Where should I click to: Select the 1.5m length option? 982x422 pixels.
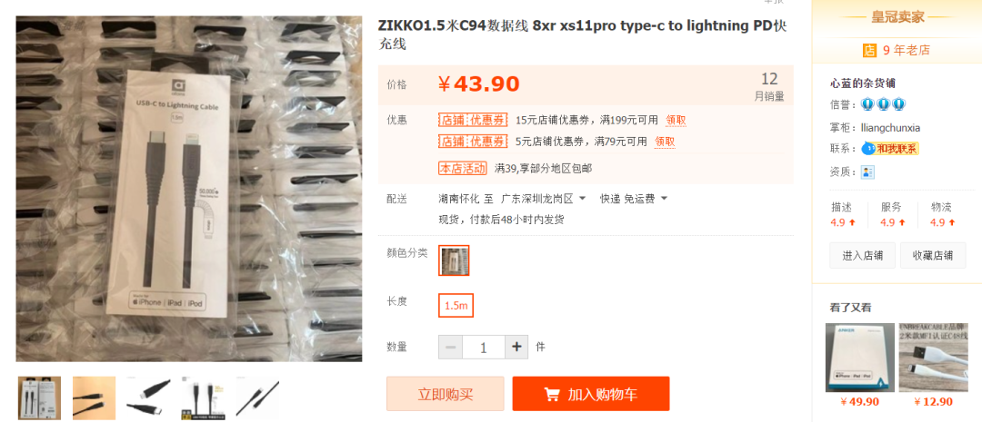(456, 306)
